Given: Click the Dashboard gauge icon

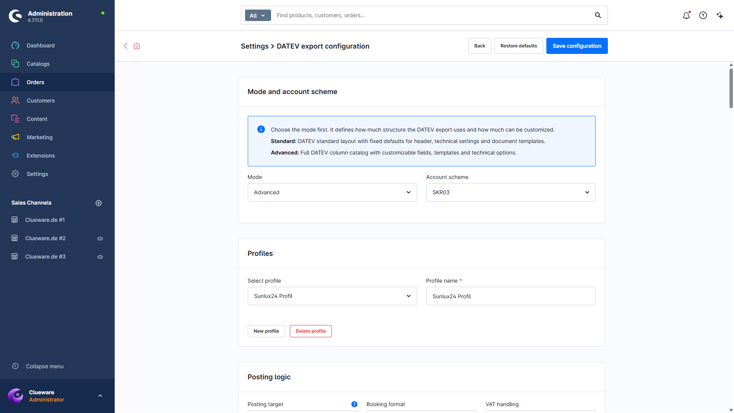Looking at the screenshot, I should pos(15,46).
